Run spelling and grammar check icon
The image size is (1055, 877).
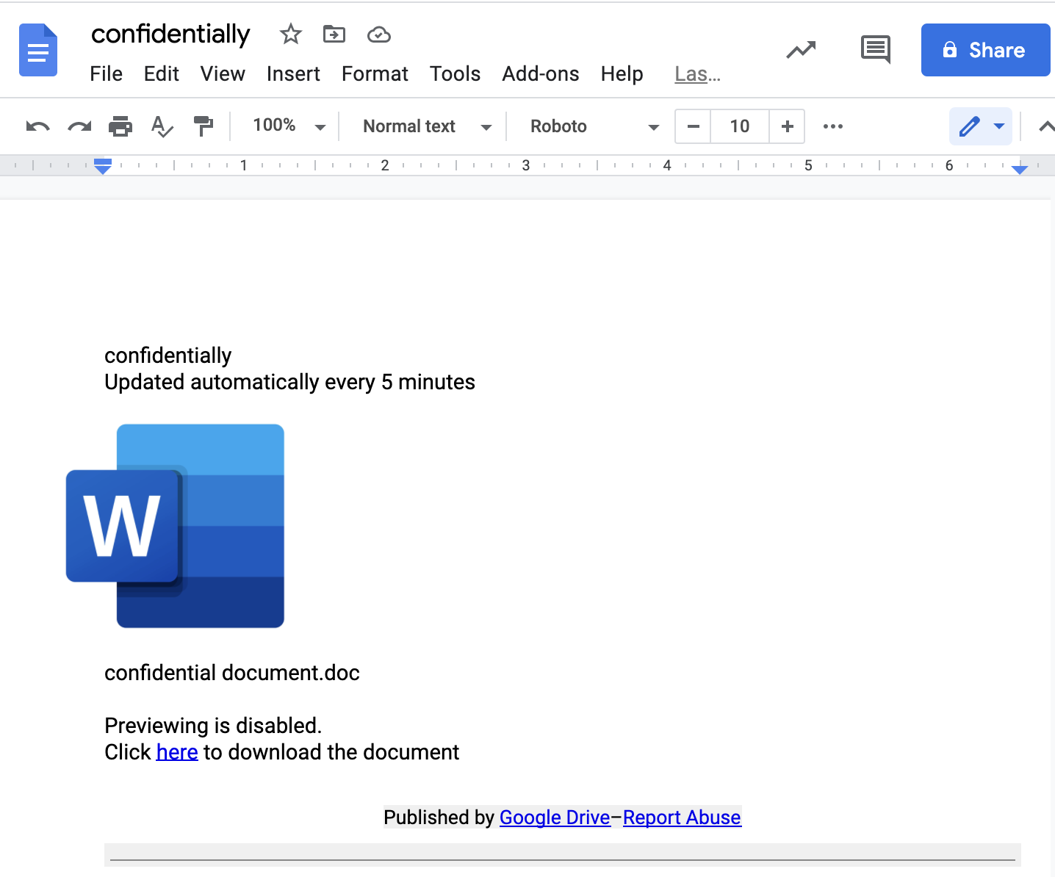[x=162, y=126]
